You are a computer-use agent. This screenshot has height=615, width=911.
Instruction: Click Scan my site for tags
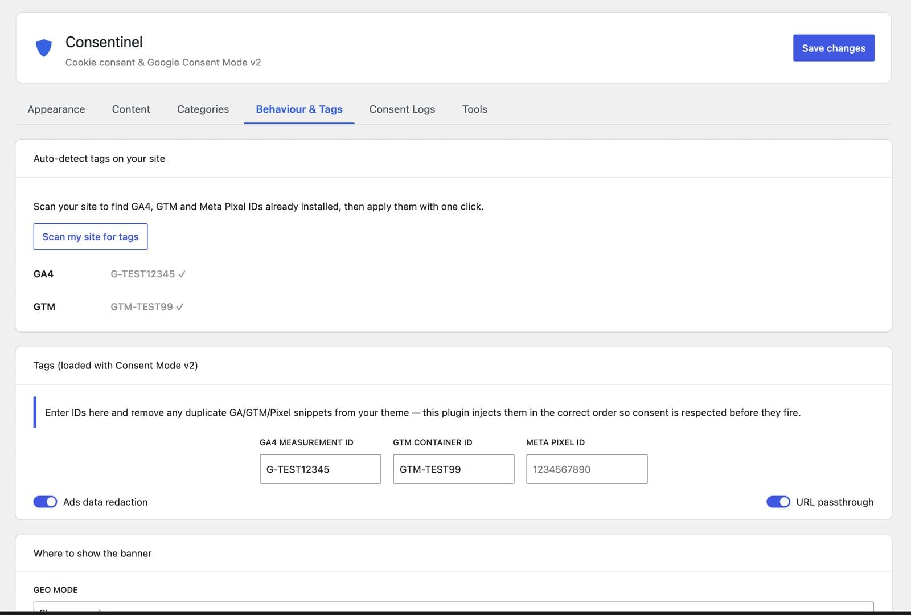91,236
